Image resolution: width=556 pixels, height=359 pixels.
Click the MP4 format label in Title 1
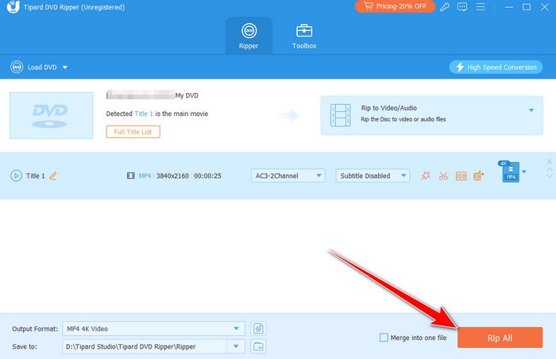coord(145,176)
